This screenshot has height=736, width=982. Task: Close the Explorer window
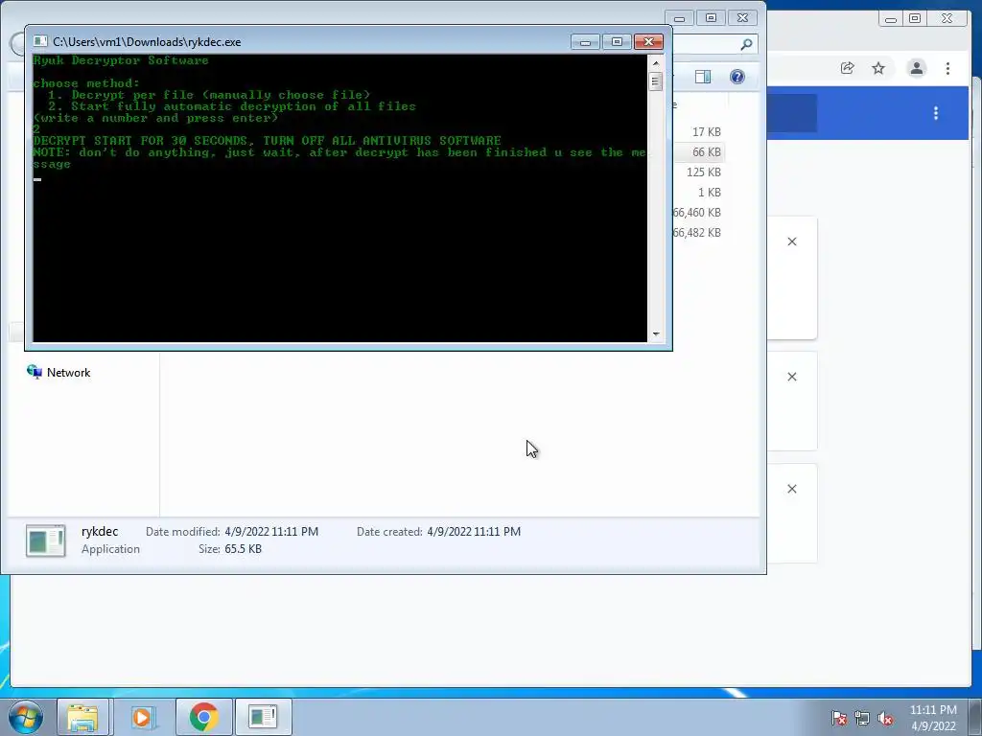[x=743, y=18]
